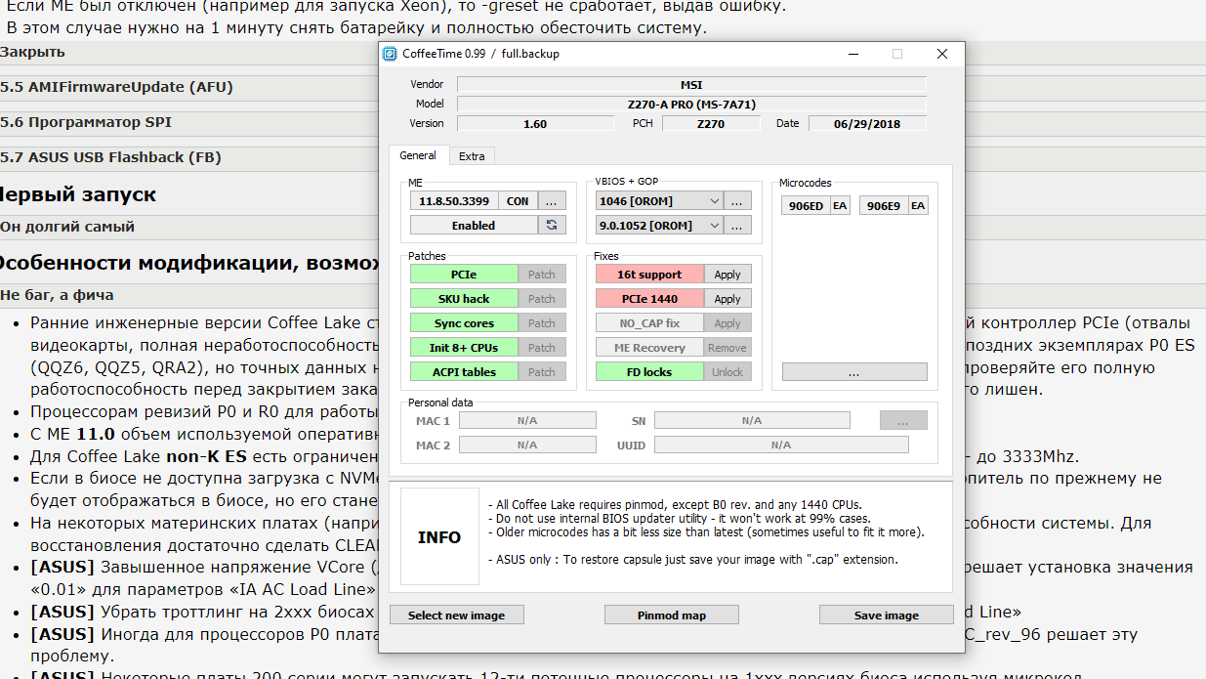Click the Version 1.60 field
This screenshot has height=679, width=1206.
[x=535, y=124]
